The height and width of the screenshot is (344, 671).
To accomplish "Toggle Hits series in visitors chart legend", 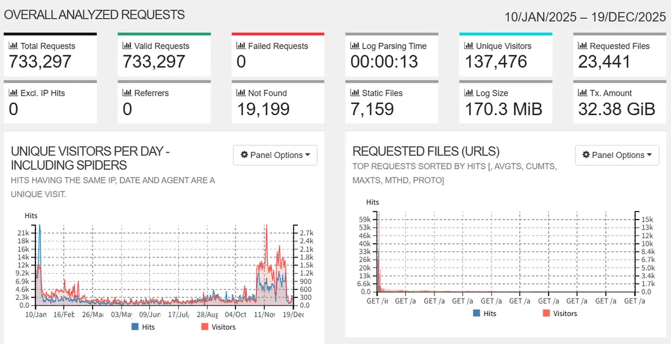I will click(x=143, y=327).
